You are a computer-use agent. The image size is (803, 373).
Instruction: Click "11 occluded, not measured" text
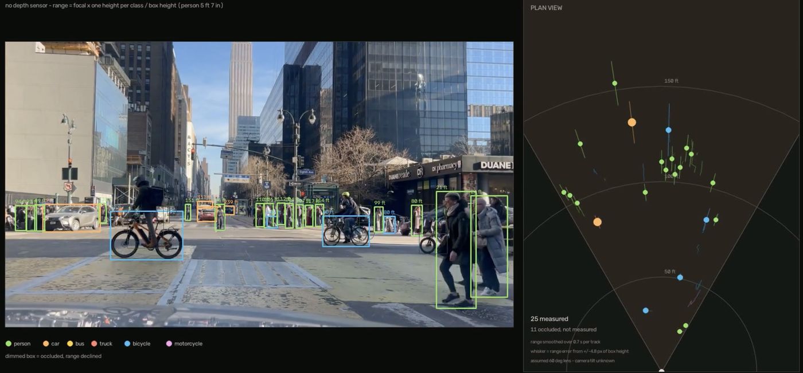563,329
